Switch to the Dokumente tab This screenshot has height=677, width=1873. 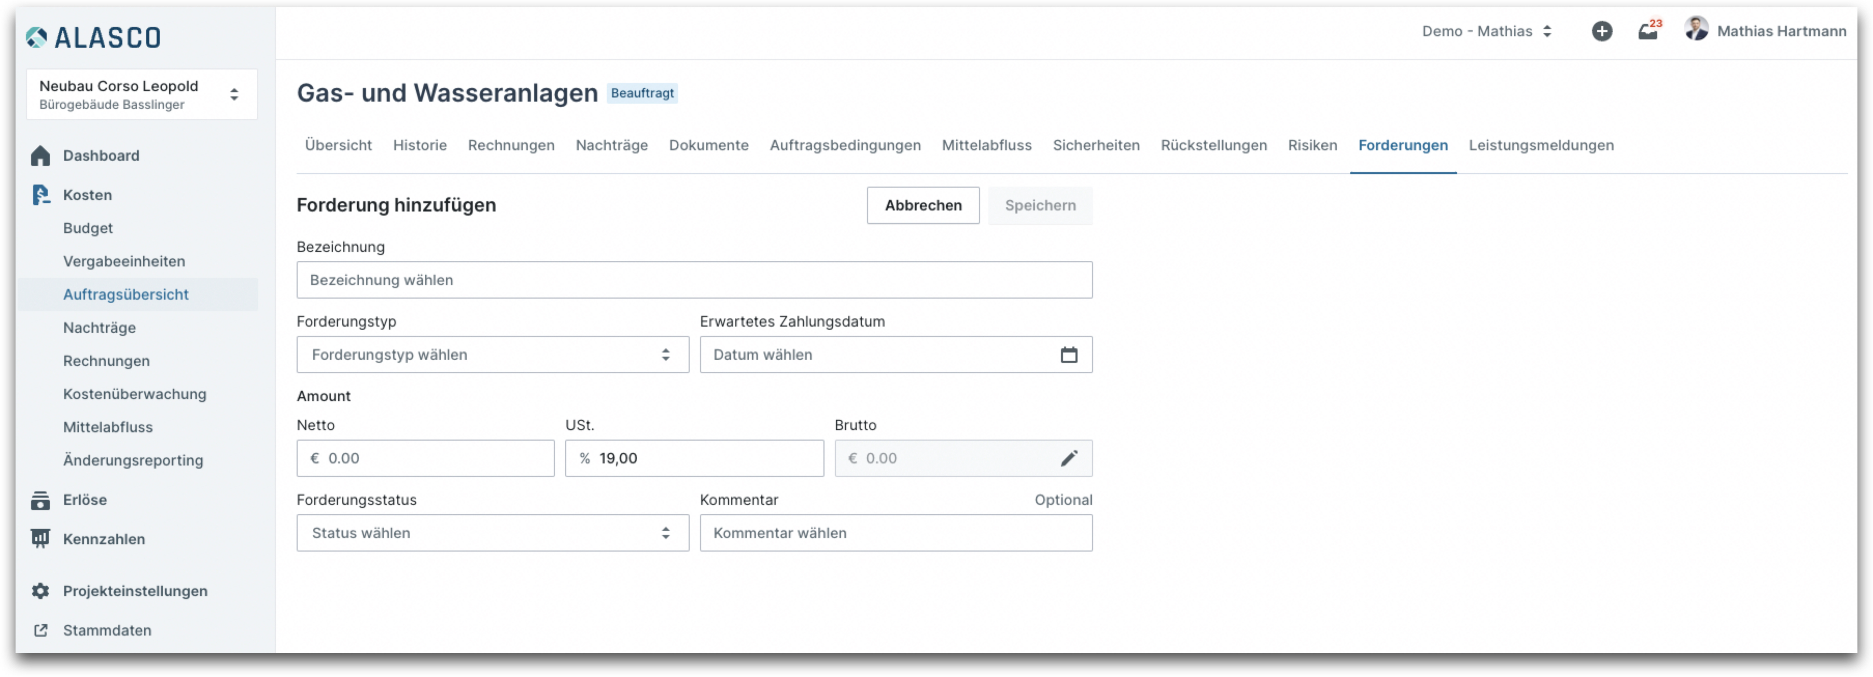(708, 146)
